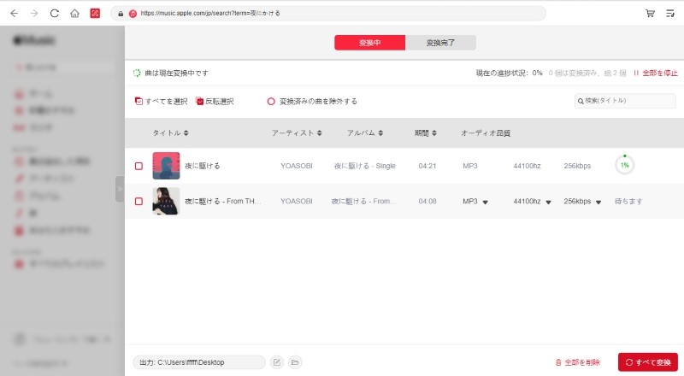Viewport: 684px width, 376px height.
Task: Click the 夜に駆ける single album artwork
Action: pyautogui.click(x=166, y=166)
